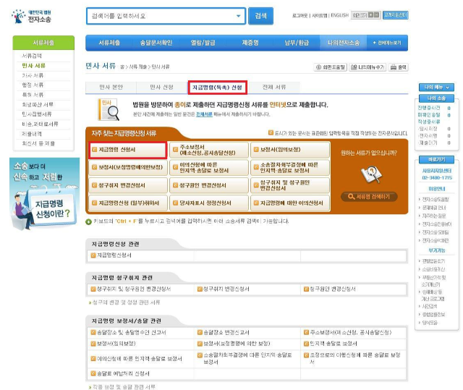Switch to the 민사 신청 tab
This screenshot has width=463, height=390.
pyautogui.click(x=161, y=88)
